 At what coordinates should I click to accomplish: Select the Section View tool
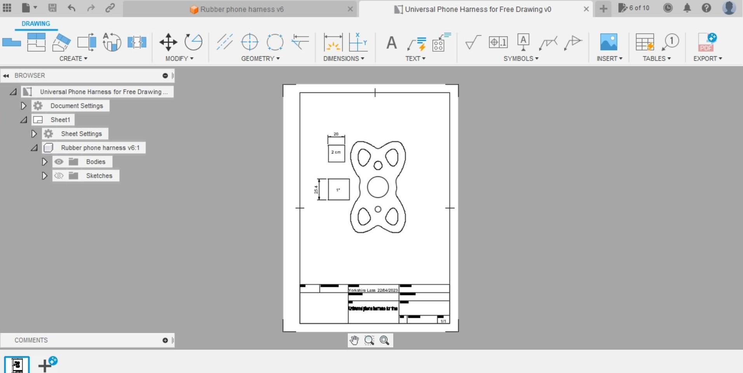tap(61, 42)
